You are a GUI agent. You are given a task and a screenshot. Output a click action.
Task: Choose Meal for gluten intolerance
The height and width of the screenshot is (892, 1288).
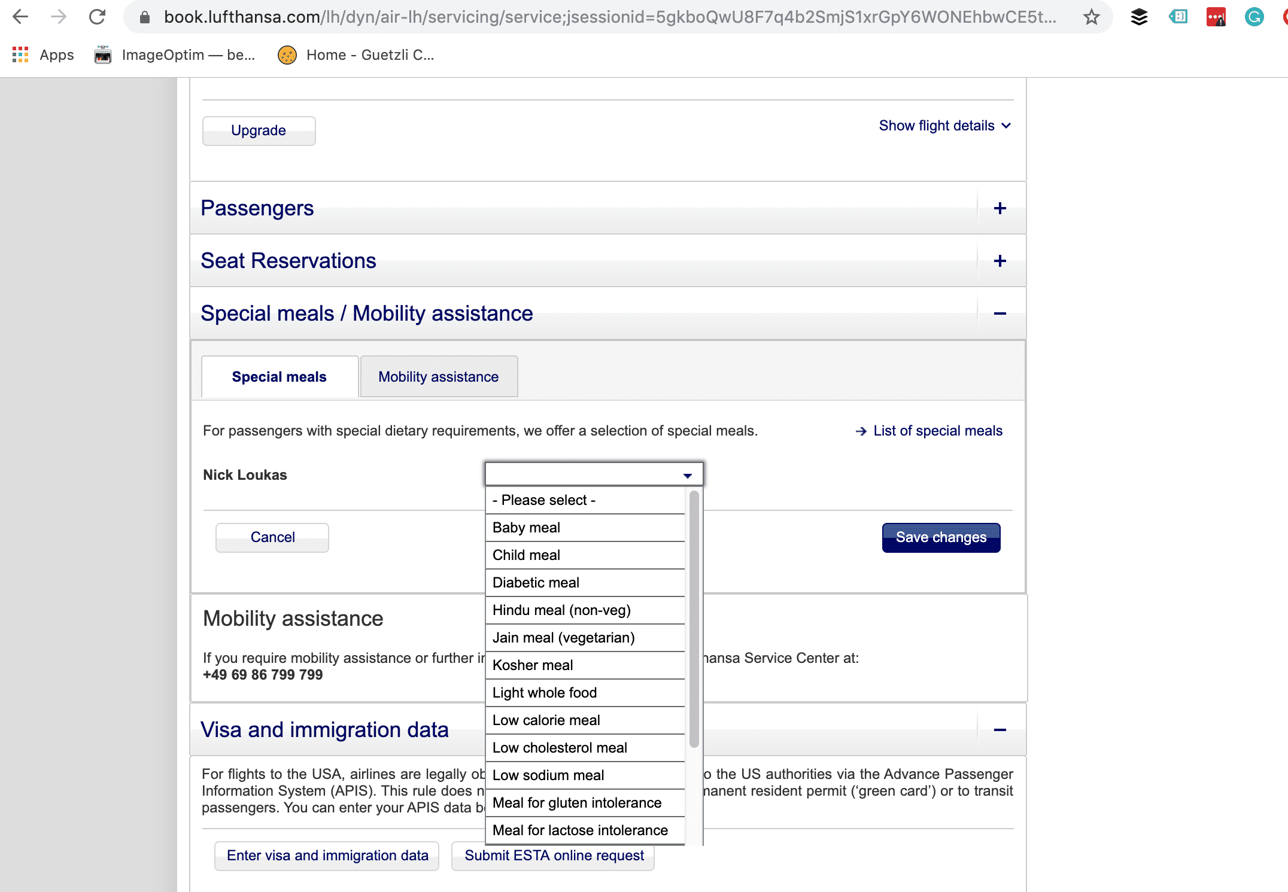pos(585,803)
